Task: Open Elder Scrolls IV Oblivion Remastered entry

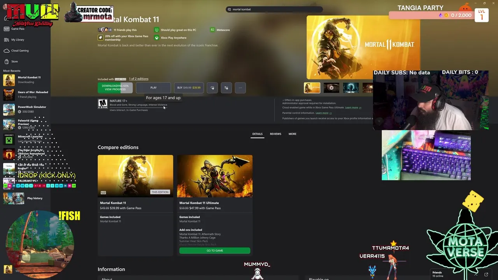Action: click(x=25, y=154)
